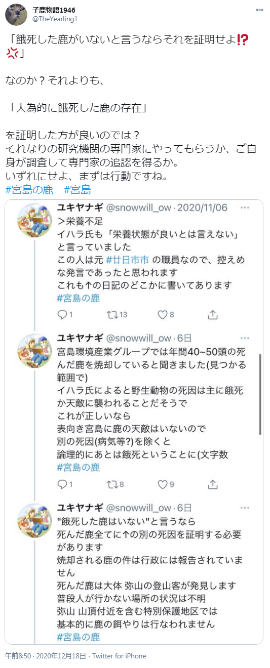
Task: Share the second quoted tweet
Action: coord(213,484)
